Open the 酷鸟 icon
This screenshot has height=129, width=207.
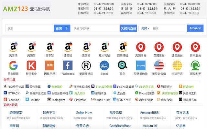123,65
